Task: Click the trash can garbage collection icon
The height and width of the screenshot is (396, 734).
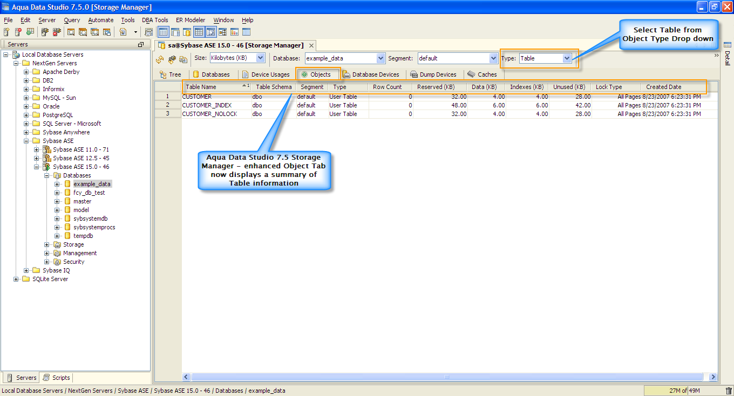Action: (729, 391)
